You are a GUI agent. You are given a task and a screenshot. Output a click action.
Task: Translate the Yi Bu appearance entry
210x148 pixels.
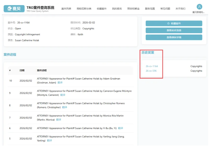point(120,128)
